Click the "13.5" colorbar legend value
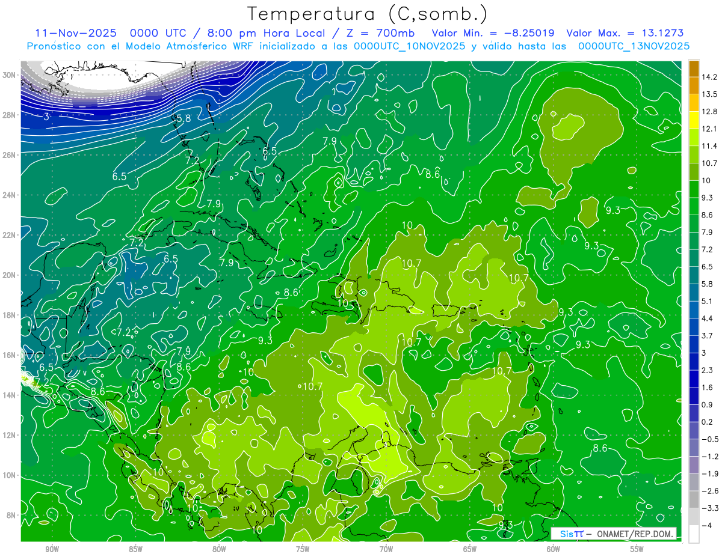The width and height of the screenshot is (722, 557). click(x=709, y=94)
